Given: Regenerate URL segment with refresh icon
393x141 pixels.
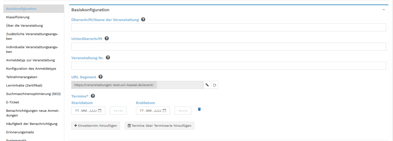Looking at the screenshot, I should 215,85.
